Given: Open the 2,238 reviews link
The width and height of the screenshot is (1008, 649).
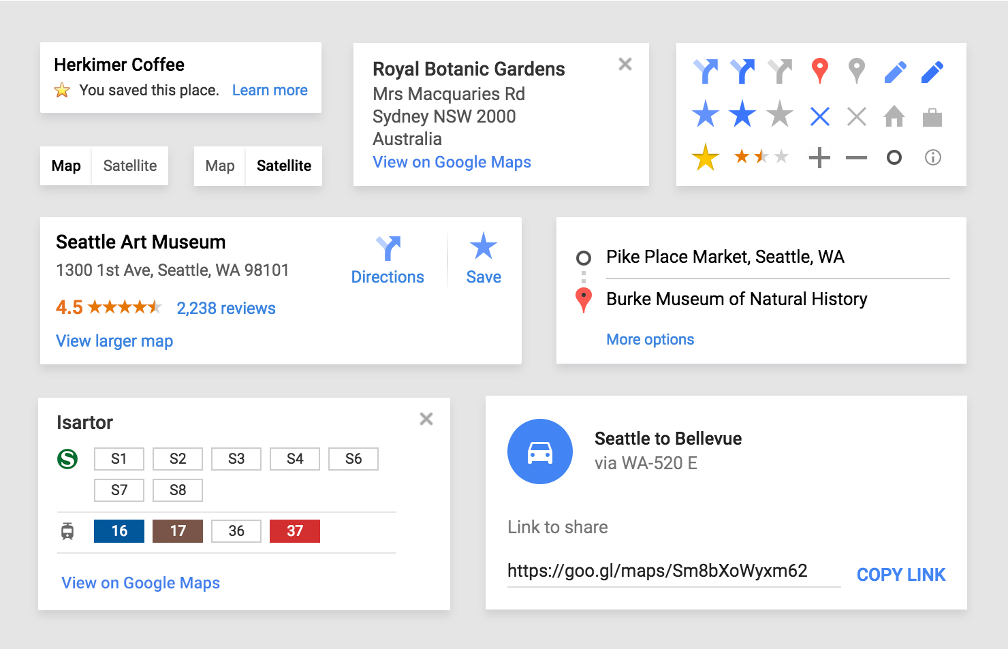Looking at the screenshot, I should point(226,308).
